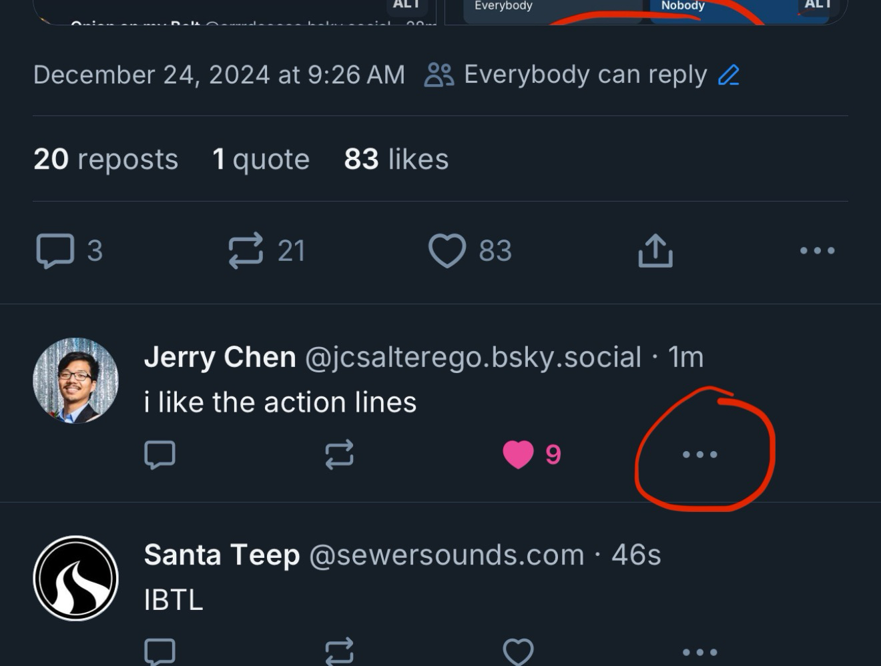Viewport: 881px width, 666px height.
Task: Like the main post with 83 likes
Action: [447, 251]
